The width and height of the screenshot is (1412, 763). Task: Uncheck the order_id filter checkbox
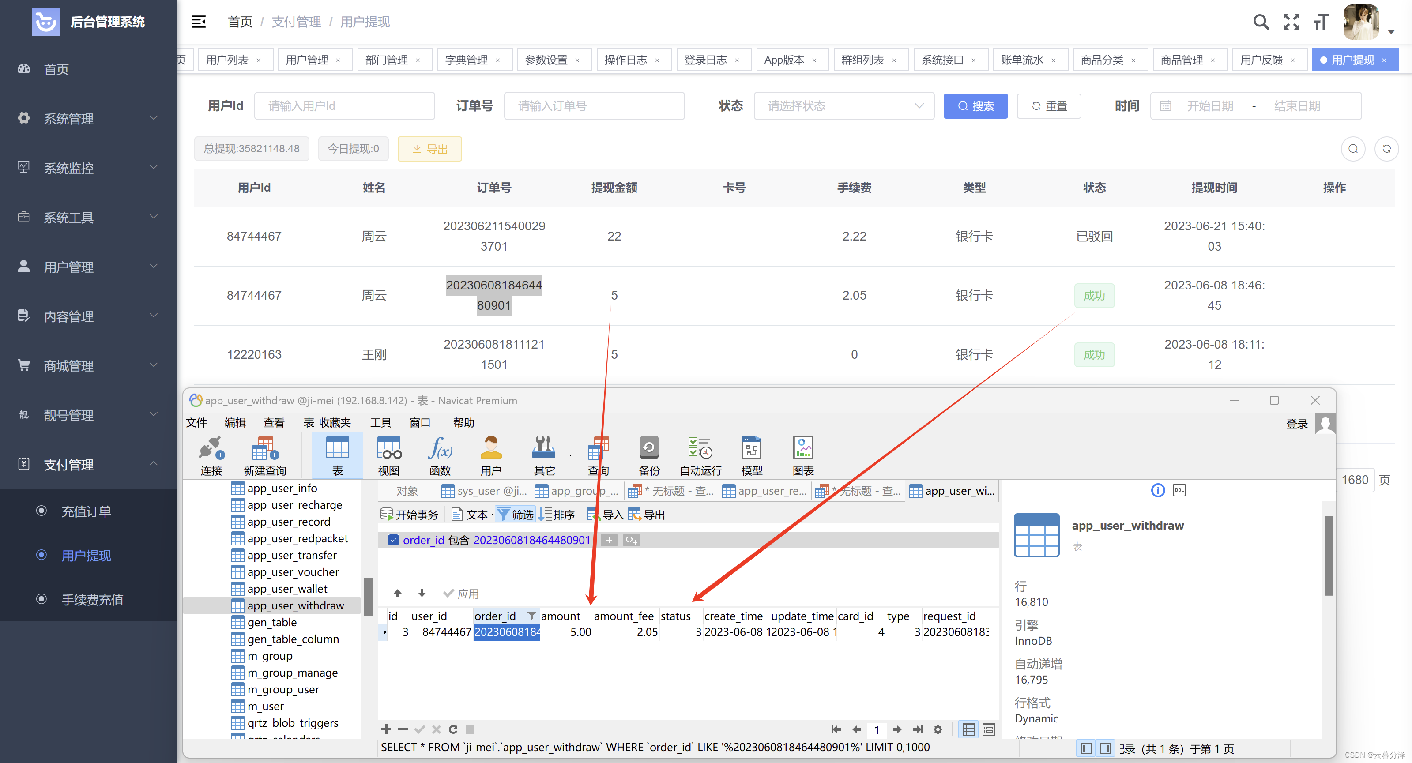click(x=393, y=540)
